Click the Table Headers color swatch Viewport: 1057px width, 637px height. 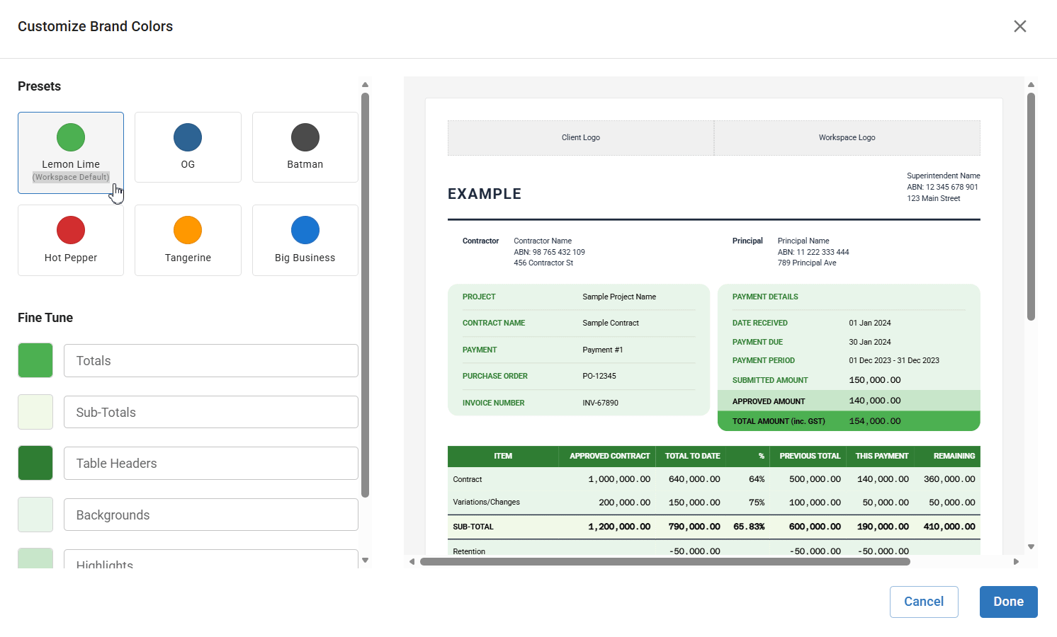tap(35, 463)
